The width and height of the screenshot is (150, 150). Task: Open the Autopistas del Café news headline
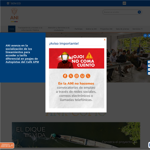point(22,54)
